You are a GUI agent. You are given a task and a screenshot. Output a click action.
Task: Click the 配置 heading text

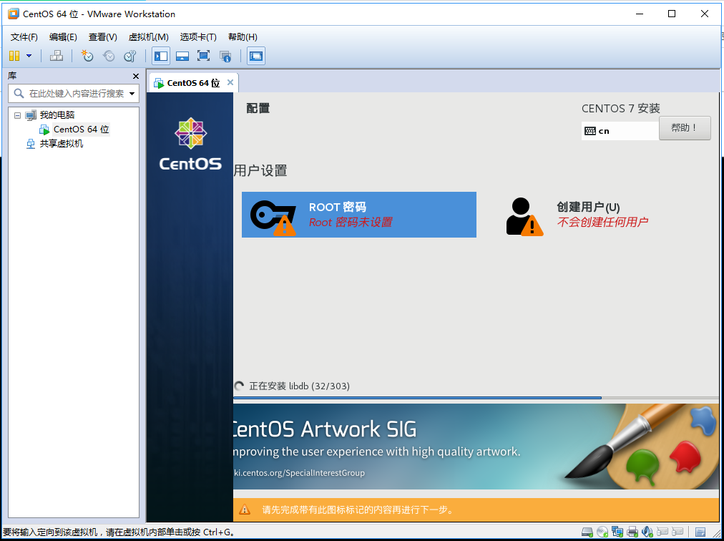tap(258, 108)
